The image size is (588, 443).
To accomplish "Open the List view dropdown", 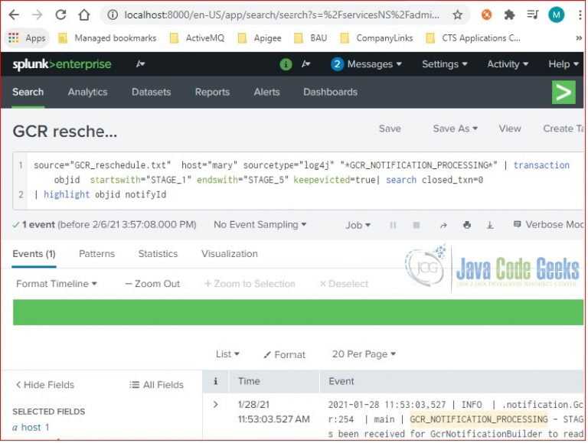I will [x=227, y=354].
